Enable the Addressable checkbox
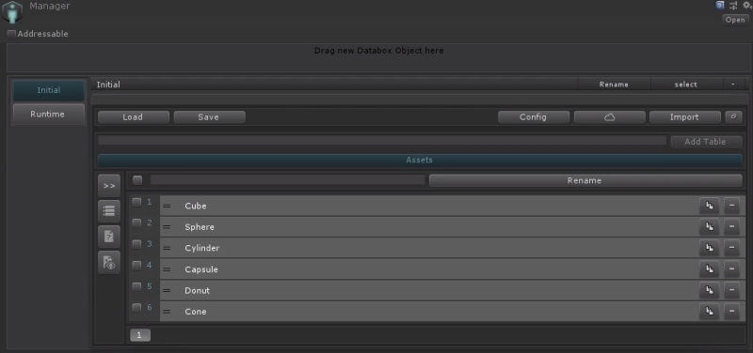 (12, 34)
